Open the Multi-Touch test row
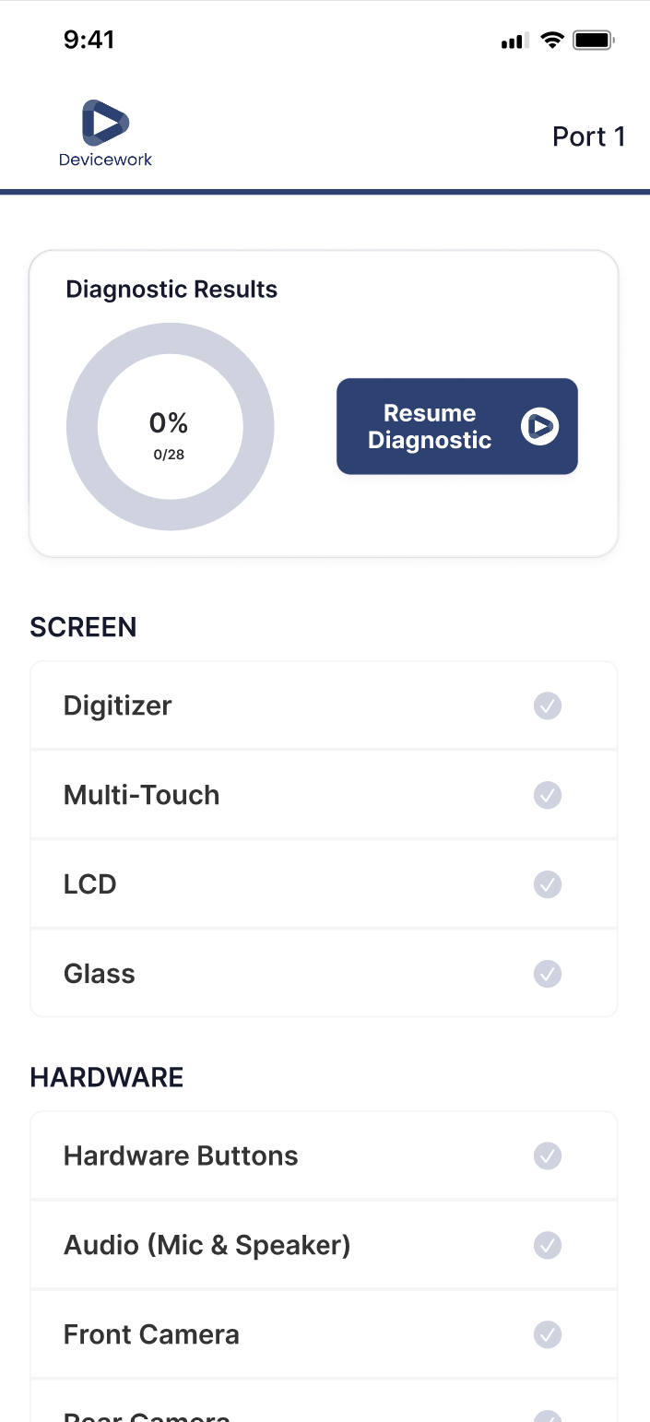Screen dimensions: 650x1422 pos(277,795)
